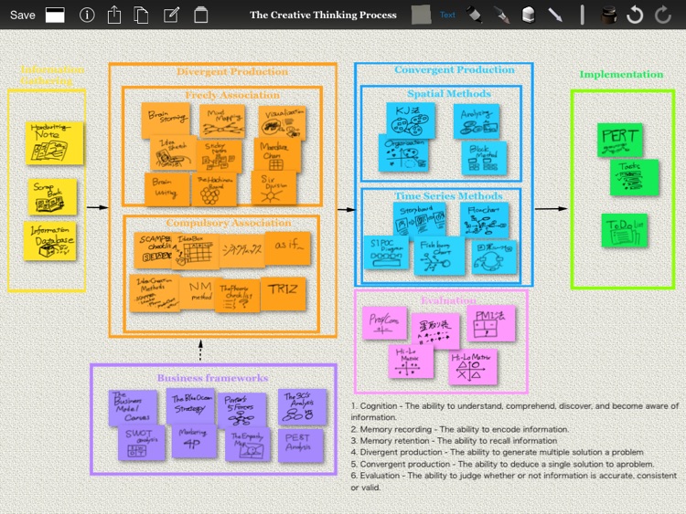The width and height of the screenshot is (686, 514).
Task: Select the 'as if~' orange sticky
Action: pos(288,248)
